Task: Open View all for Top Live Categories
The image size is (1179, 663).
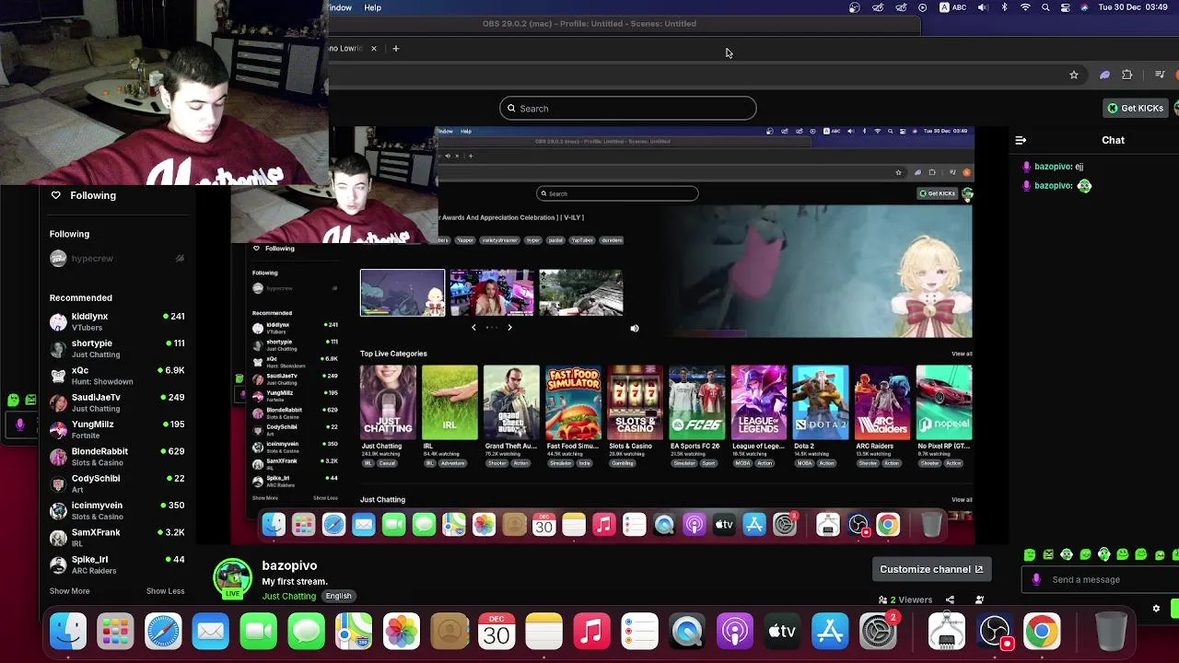Action: [962, 354]
